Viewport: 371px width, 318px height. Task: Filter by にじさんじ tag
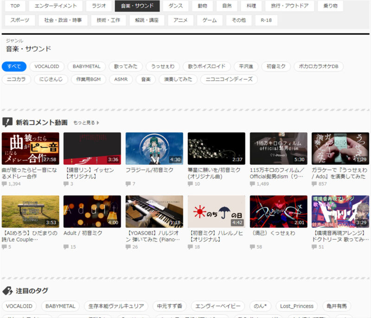point(51,79)
